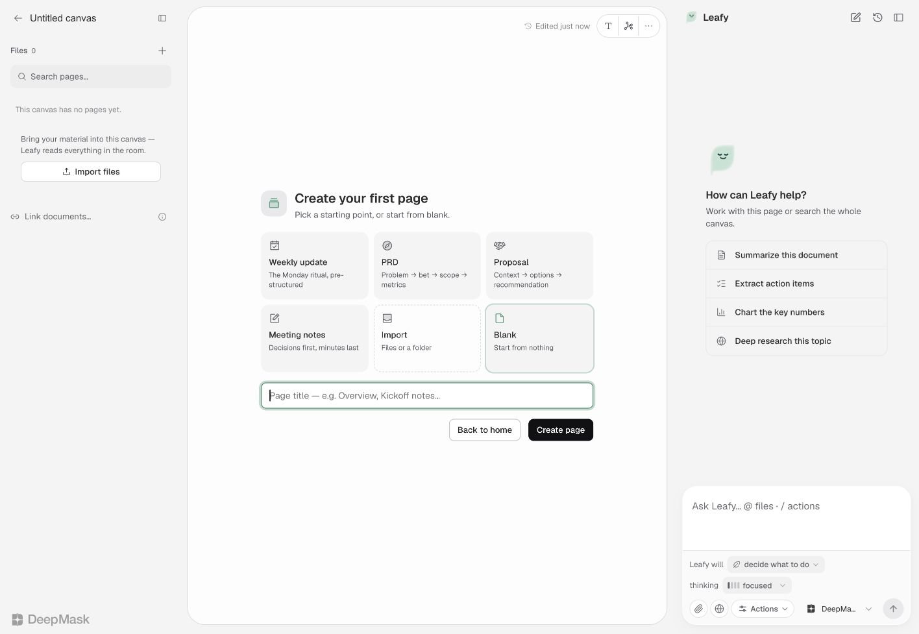Open the three-dot more options menu
Image resolution: width=919 pixels, height=634 pixels.
[648, 26]
